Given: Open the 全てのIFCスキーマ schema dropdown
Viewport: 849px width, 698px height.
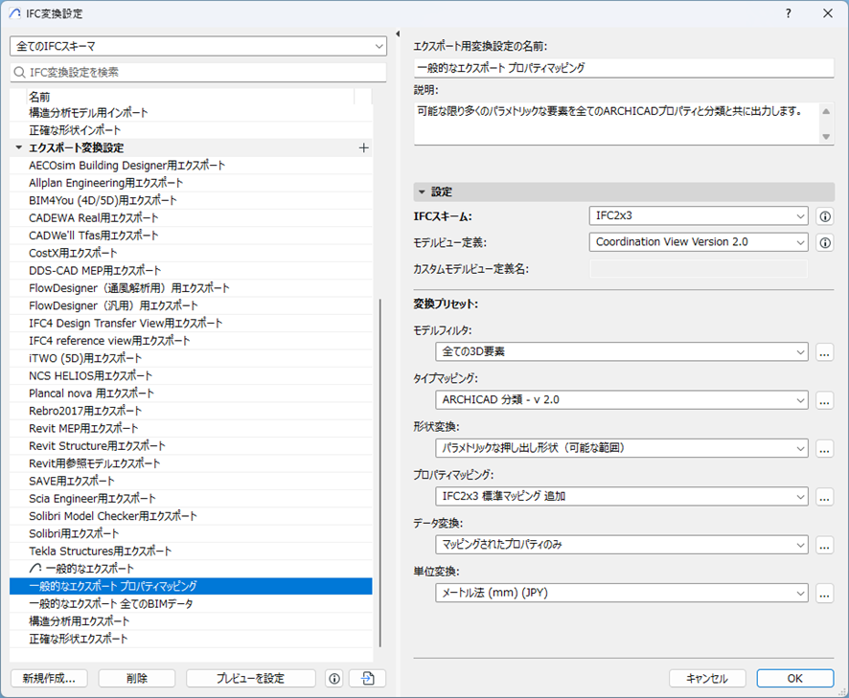Looking at the screenshot, I should point(198,47).
